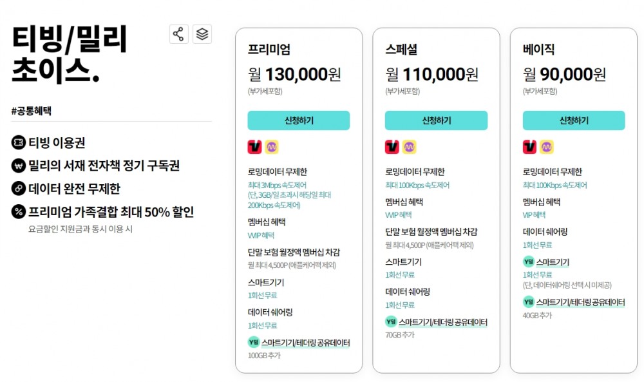644x382 pixels.
Task: Select the Millie icon on the 프리미엄 card
Action: click(271, 146)
